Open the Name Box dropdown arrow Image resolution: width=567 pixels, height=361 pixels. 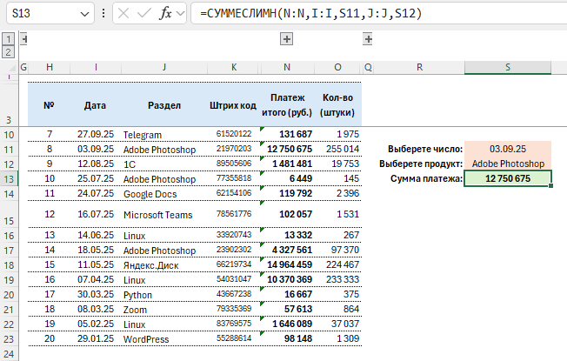click(83, 15)
